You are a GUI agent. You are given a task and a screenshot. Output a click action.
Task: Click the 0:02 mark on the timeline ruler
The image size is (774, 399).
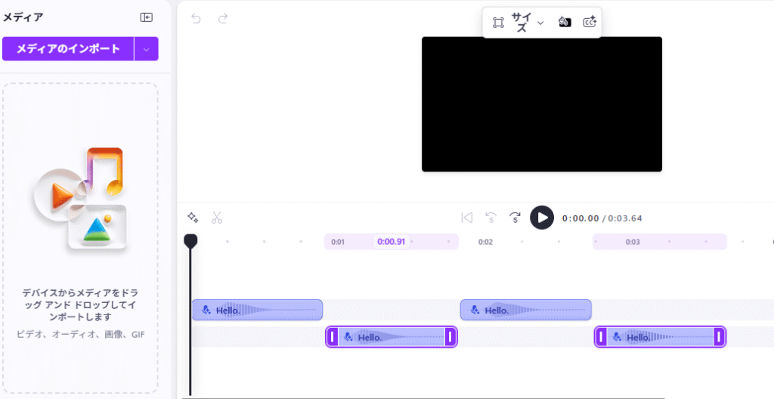tap(485, 242)
